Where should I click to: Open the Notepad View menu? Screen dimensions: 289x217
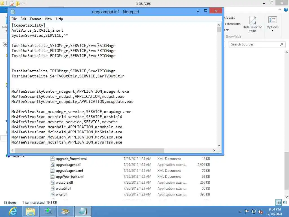click(x=48, y=19)
